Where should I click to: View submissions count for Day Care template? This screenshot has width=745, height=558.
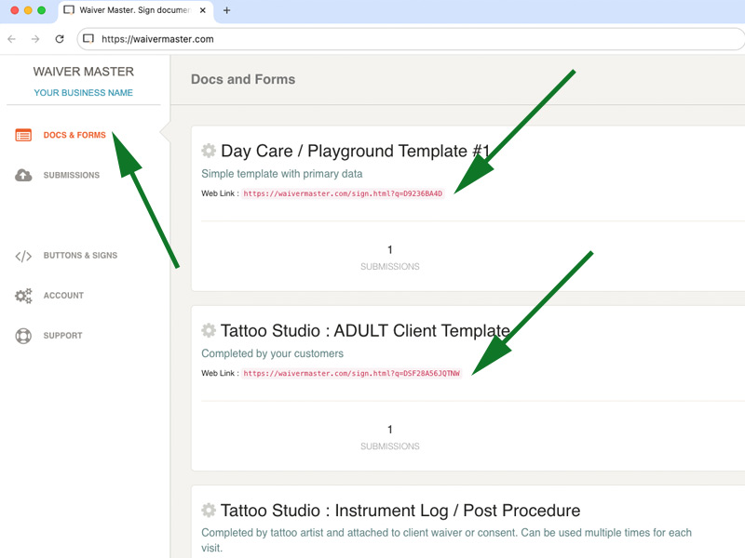click(390, 258)
